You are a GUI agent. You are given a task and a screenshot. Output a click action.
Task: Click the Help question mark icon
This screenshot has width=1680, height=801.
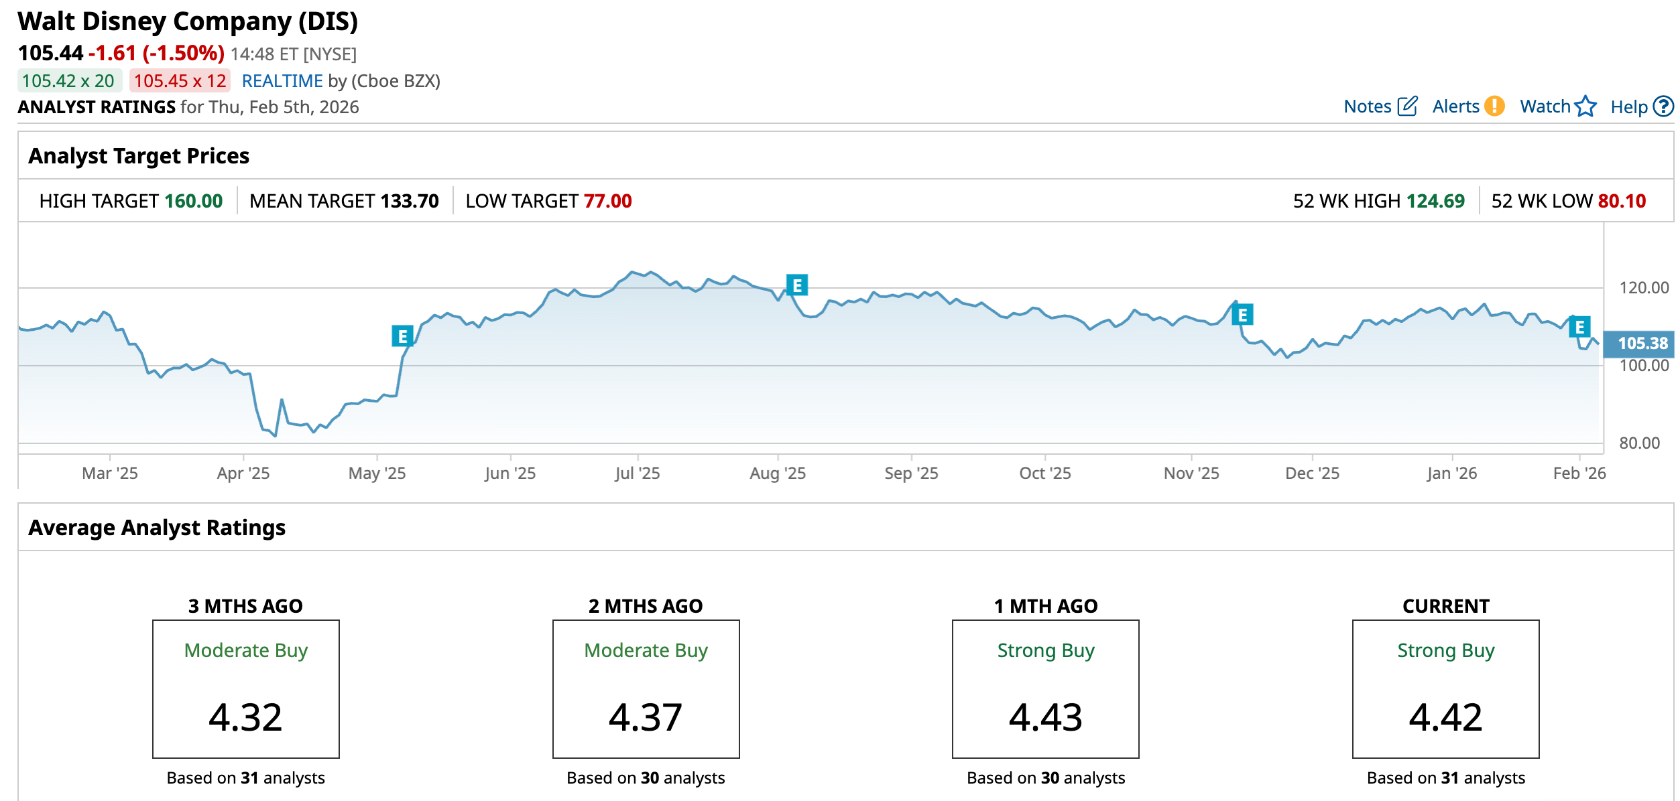click(x=1663, y=106)
